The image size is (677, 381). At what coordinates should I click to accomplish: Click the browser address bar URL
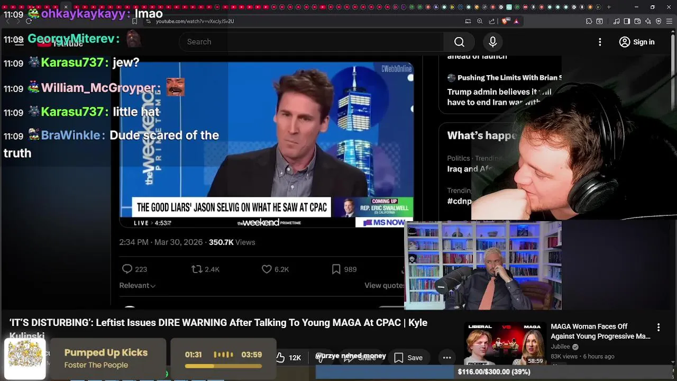195,21
